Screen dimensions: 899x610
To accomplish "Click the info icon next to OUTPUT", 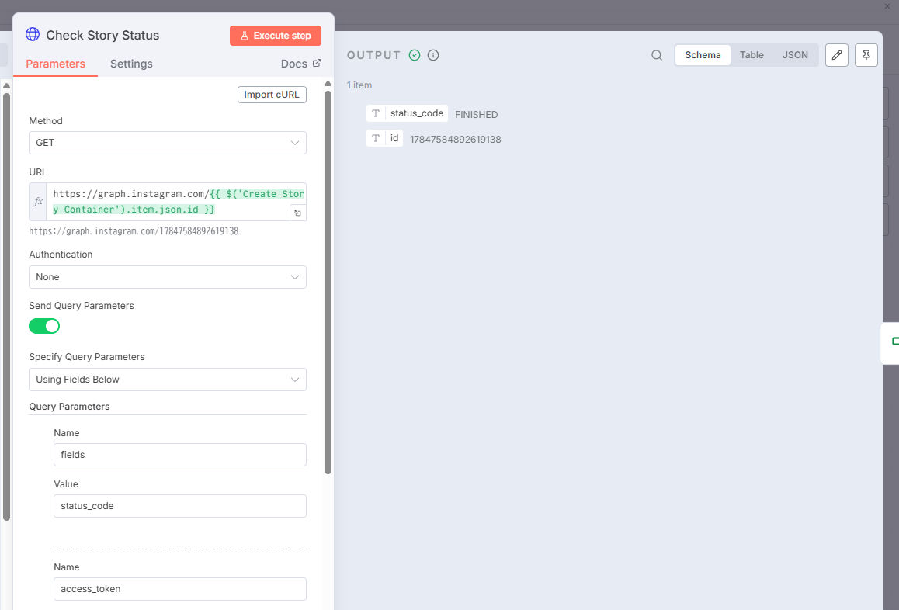I will click(x=433, y=55).
